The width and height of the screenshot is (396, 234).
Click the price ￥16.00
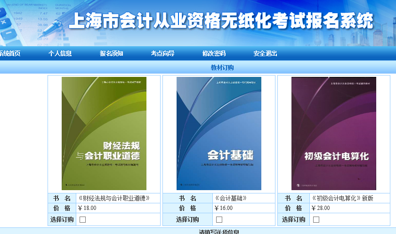click(x=224, y=208)
